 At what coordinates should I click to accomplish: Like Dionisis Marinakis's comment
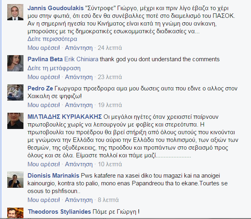tap(44, 200)
